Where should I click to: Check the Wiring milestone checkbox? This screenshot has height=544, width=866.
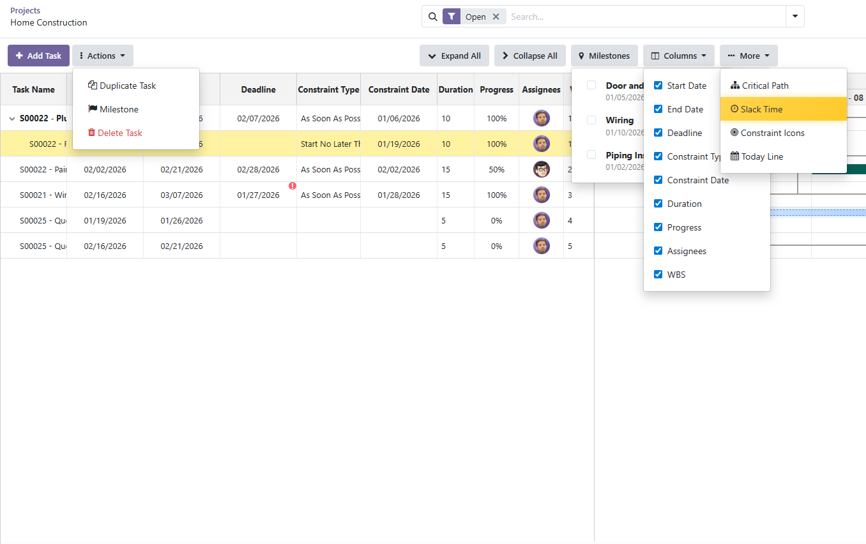click(x=591, y=120)
